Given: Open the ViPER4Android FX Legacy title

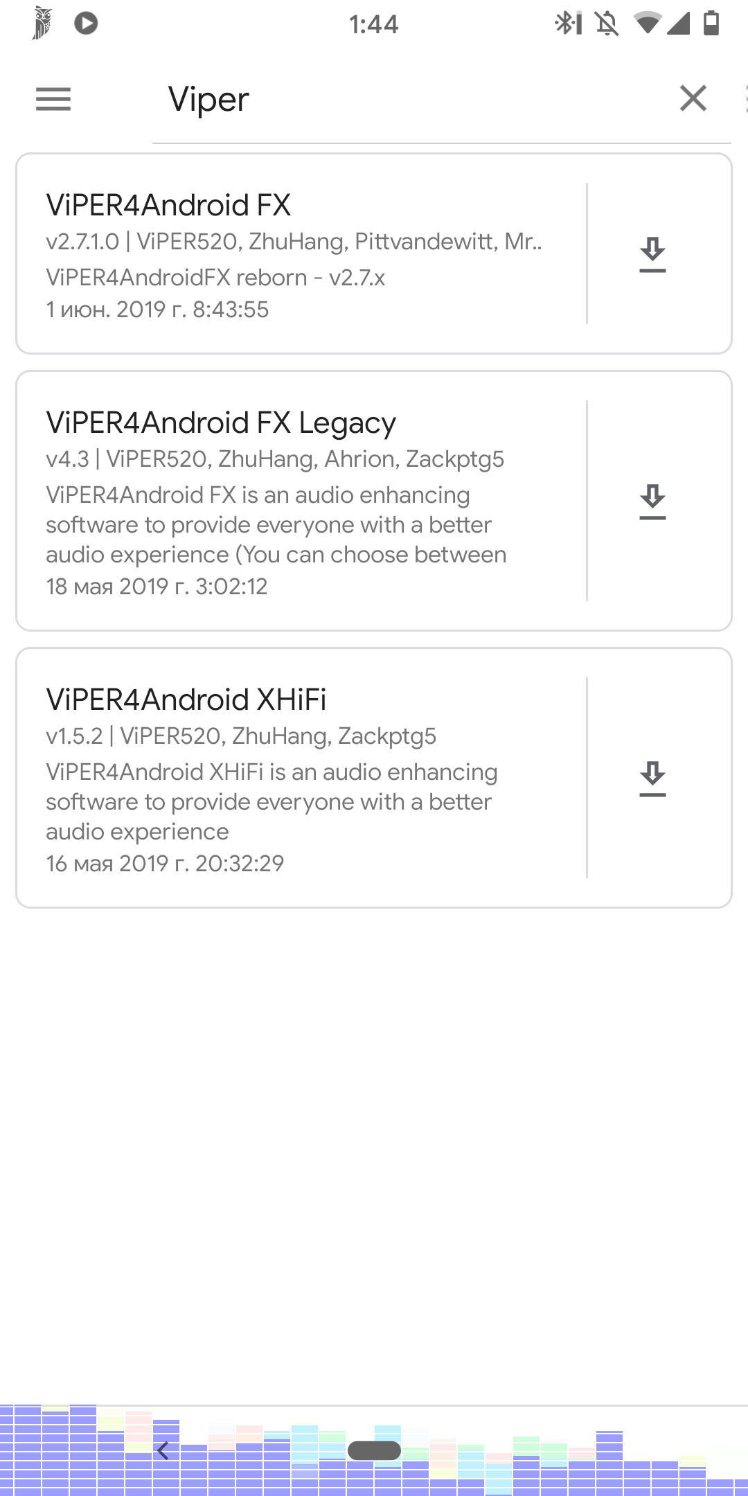Looking at the screenshot, I should click(x=221, y=422).
